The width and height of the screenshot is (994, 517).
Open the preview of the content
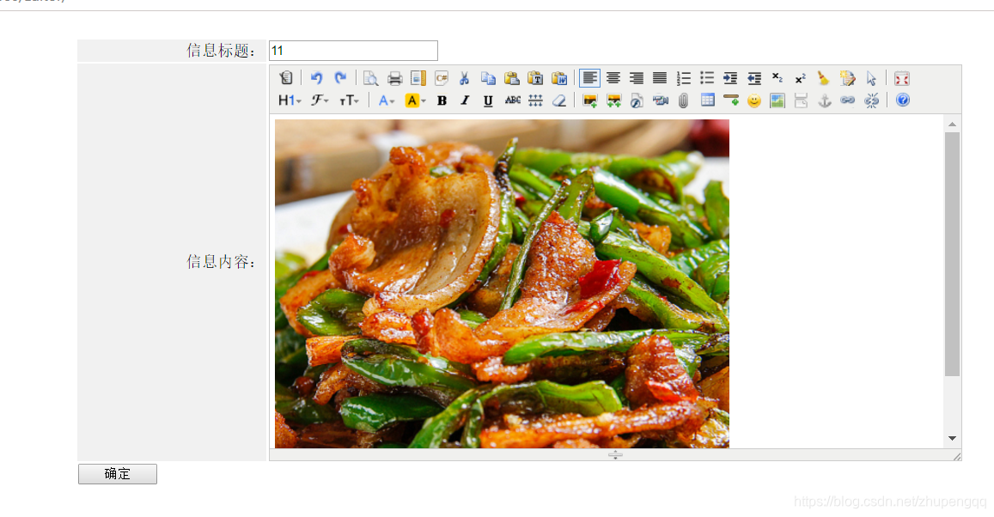point(371,78)
